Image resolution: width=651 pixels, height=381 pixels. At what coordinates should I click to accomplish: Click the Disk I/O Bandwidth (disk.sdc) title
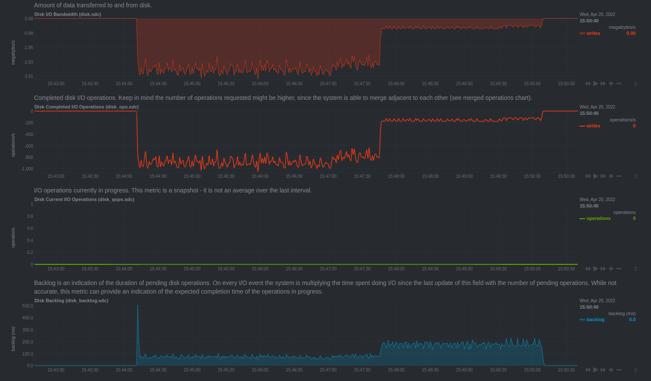click(x=68, y=14)
